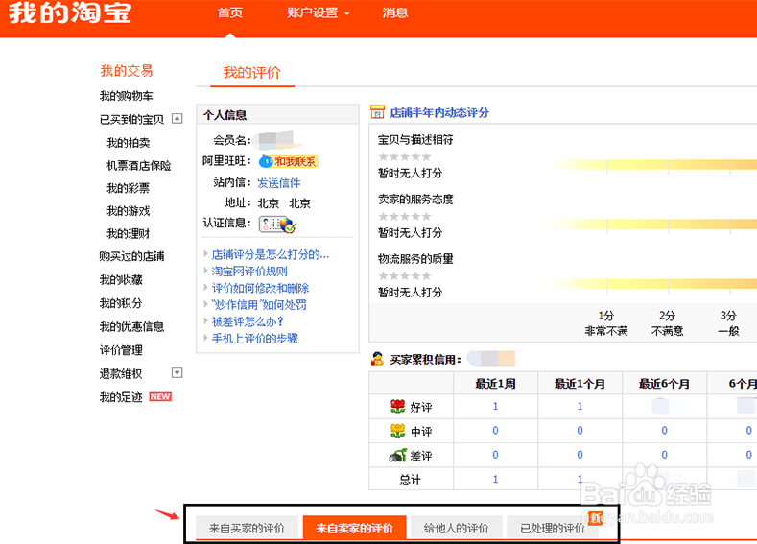Image resolution: width=757 pixels, height=544 pixels.
Task: Open 我的彩票 in sidebar
Action: [x=128, y=188]
